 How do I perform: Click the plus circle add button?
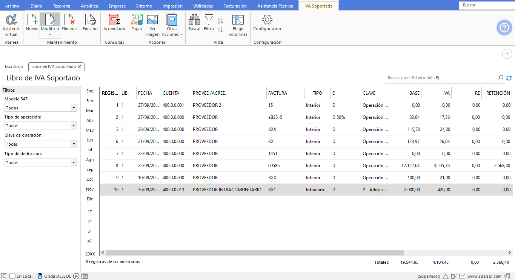coord(507,54)
